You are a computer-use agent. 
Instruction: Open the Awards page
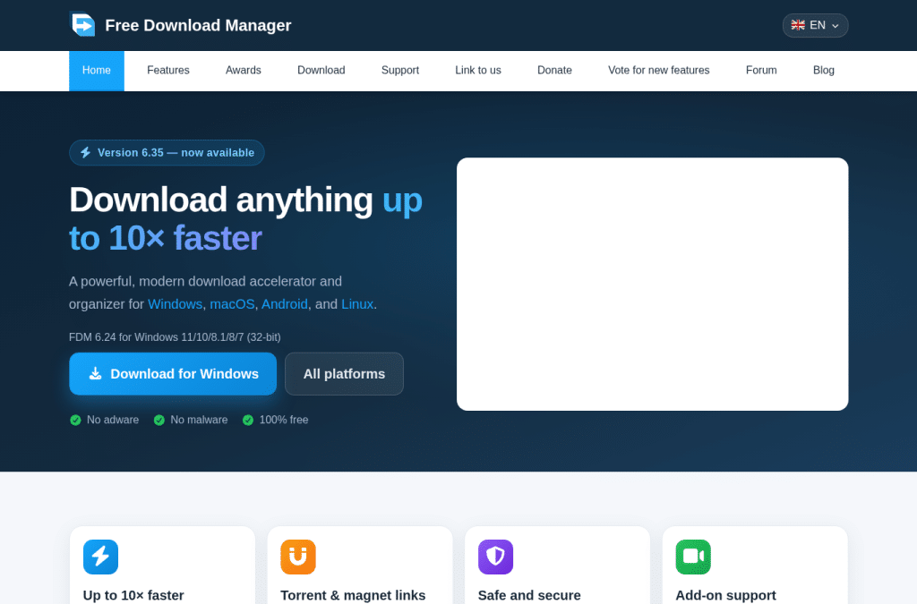(x=244, y=70)
